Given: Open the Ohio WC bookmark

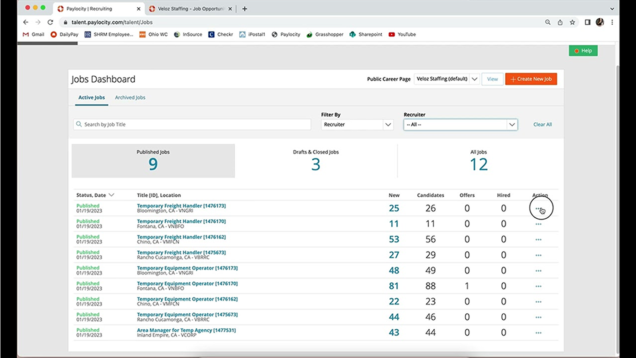Looking at the screenshot, I should [153, 34].
